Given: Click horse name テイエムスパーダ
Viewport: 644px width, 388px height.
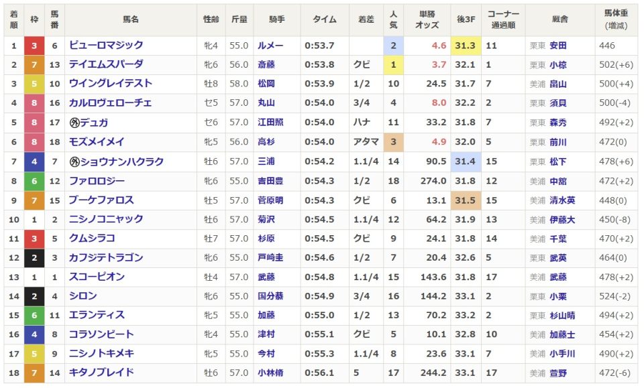Looking at the screenshot, I should (106, 65).
